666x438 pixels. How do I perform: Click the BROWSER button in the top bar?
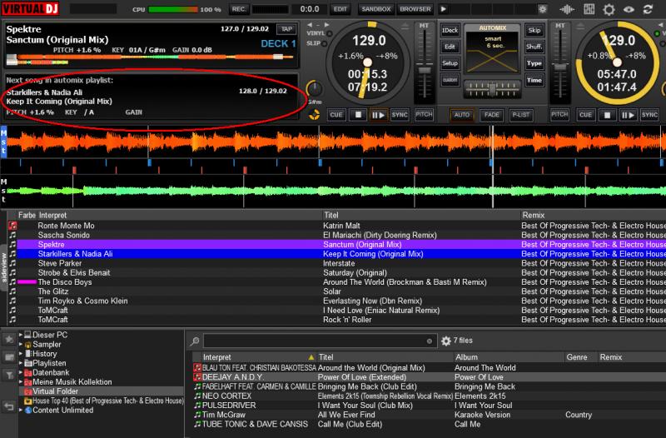(x=415, y=9)
